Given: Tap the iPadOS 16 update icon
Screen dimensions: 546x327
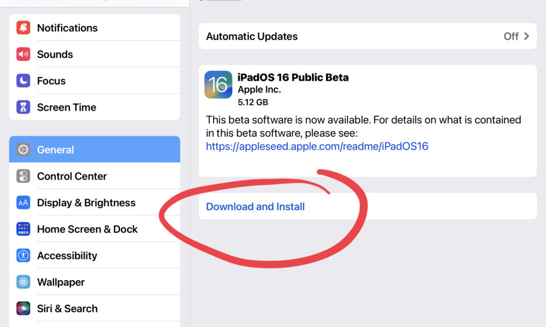Looking at the screenshot, I should click(x=218, y=85).
